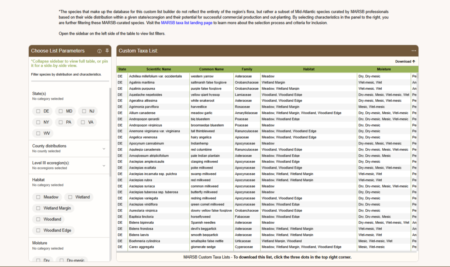The image size is (450, 267).
Task: Click the info icon in Choose List Parameters header
Action: [99, 51]
